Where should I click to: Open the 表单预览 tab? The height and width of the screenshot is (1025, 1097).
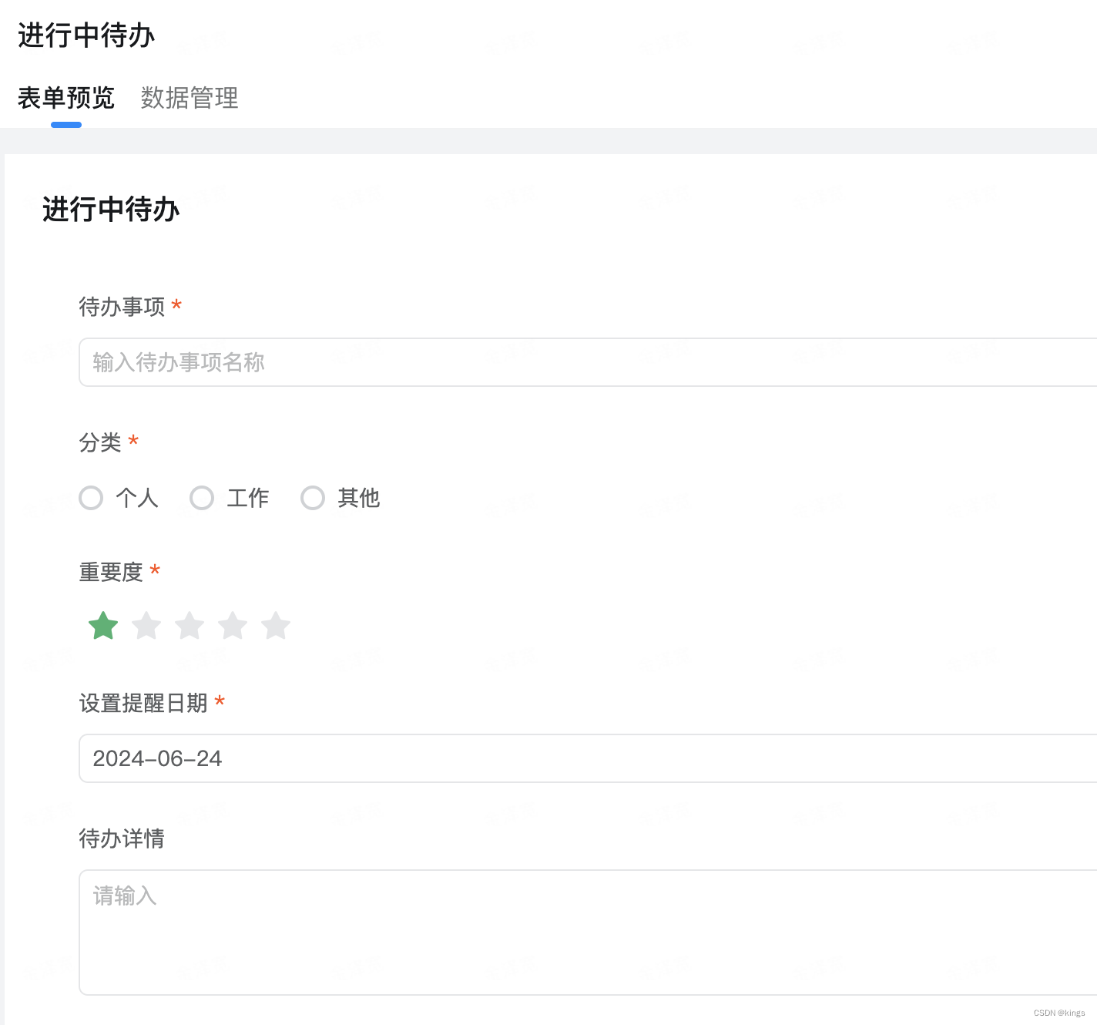[x=66, y=98]
